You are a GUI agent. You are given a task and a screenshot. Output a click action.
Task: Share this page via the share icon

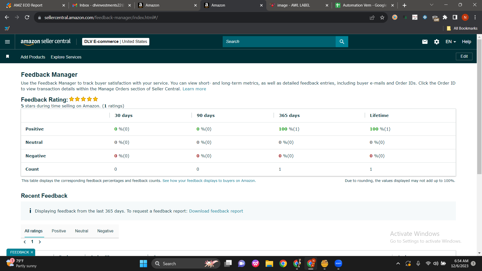click(372, 17)
